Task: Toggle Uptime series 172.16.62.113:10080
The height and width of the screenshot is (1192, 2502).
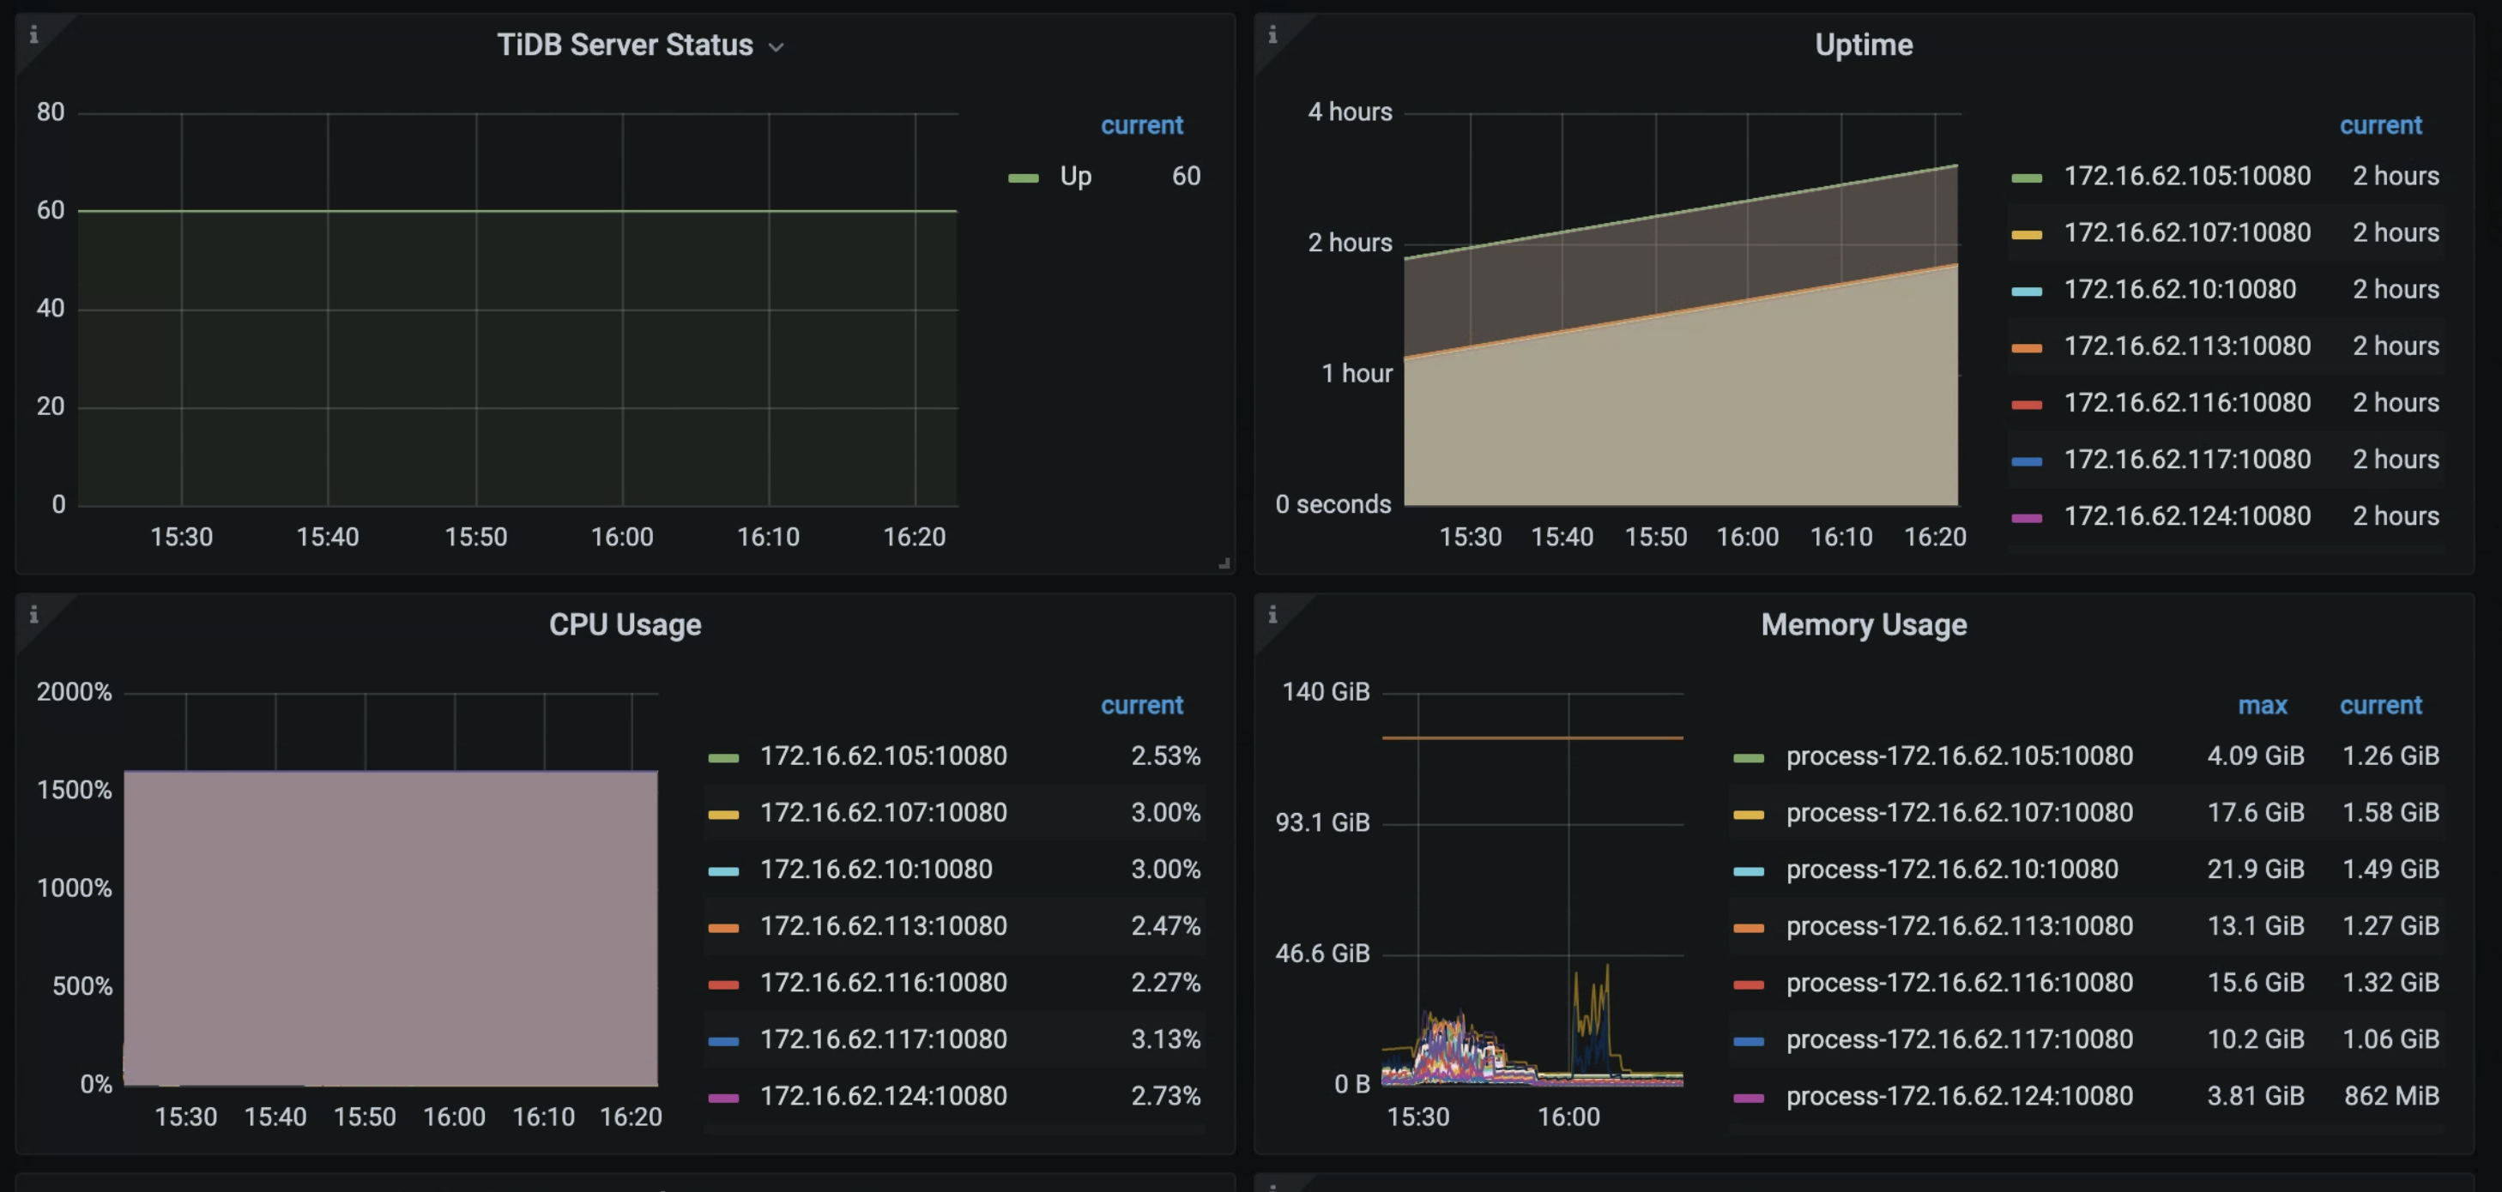Action: pyautogui.click(x=2186, y=346)
